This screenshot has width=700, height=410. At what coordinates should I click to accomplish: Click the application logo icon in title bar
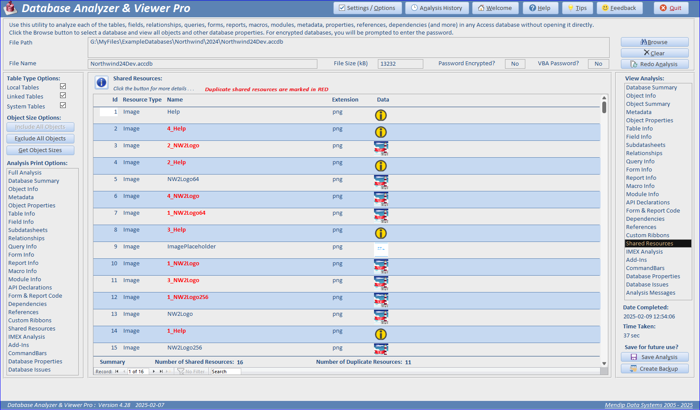click(x=10, y=8)
